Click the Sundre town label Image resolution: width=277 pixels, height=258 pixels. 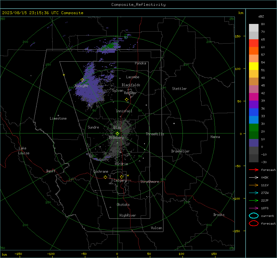tap(93, 127)
